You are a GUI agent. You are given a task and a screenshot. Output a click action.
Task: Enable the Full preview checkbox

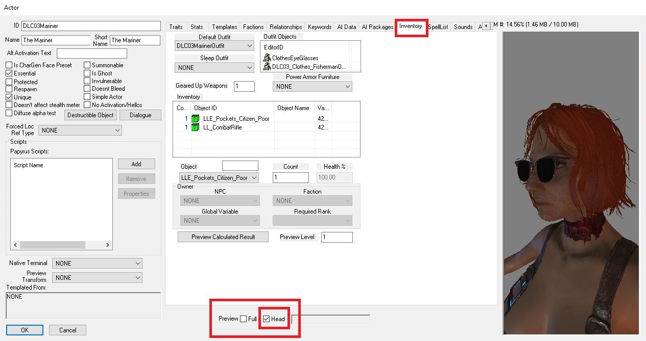pyautogui.click(x=244, y=319)
